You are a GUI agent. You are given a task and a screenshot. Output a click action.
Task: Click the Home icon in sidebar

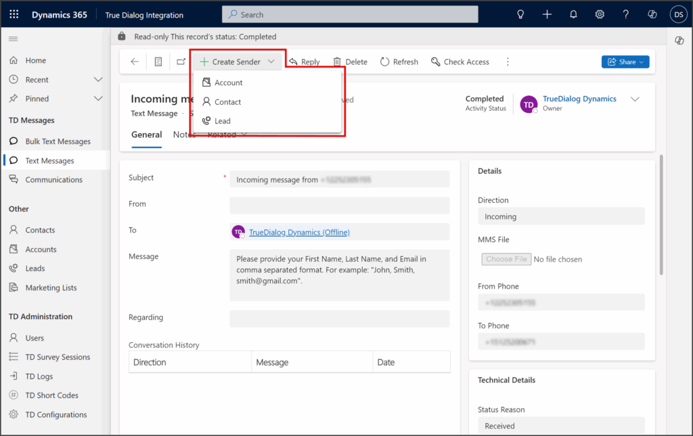coord(14,60)
